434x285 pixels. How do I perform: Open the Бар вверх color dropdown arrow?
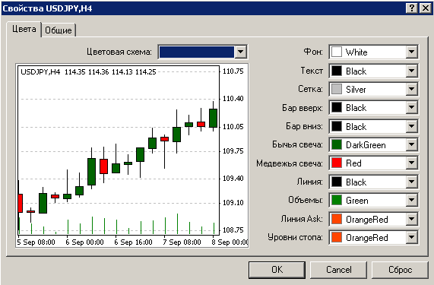point(411,107)
